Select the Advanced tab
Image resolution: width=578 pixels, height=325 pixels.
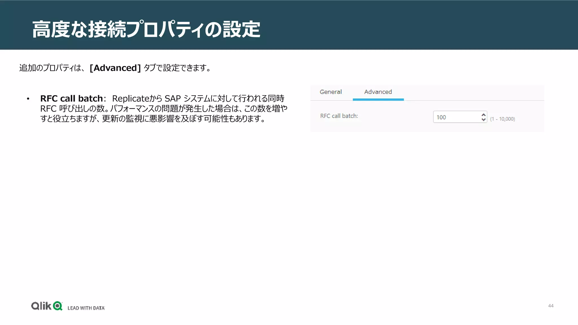click(378, 92)
